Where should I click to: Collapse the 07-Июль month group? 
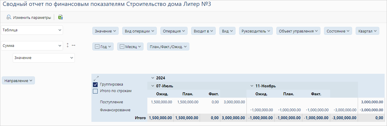[x=152, y=86]
